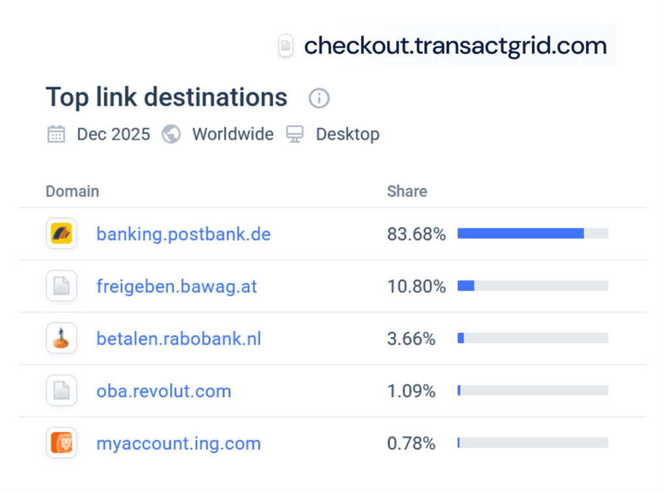
Task: Click the Postbank favicon next to banking.postbank.de
Action: tap(61, 233)
